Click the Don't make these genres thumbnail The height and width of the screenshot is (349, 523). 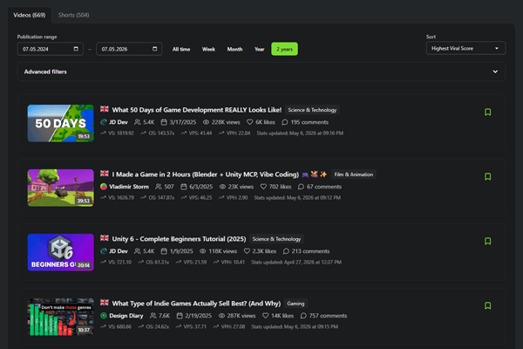[61, 317]
